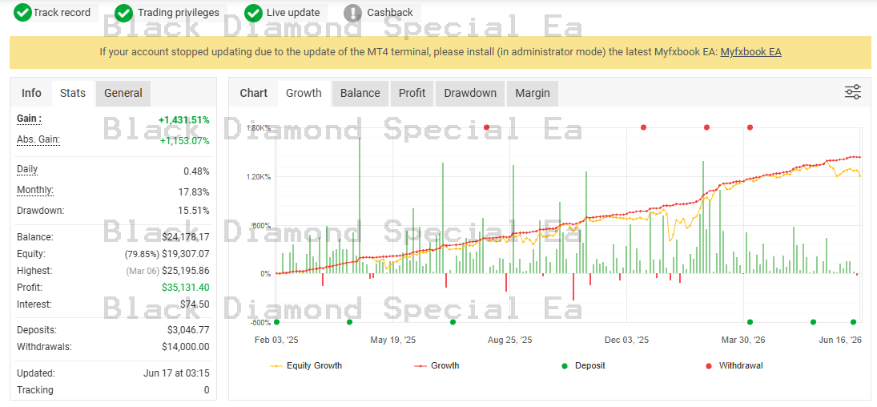The height and width of the screenshot is (407, 877).
Task: Open the Balance chart tab
Action: [360, 93]
